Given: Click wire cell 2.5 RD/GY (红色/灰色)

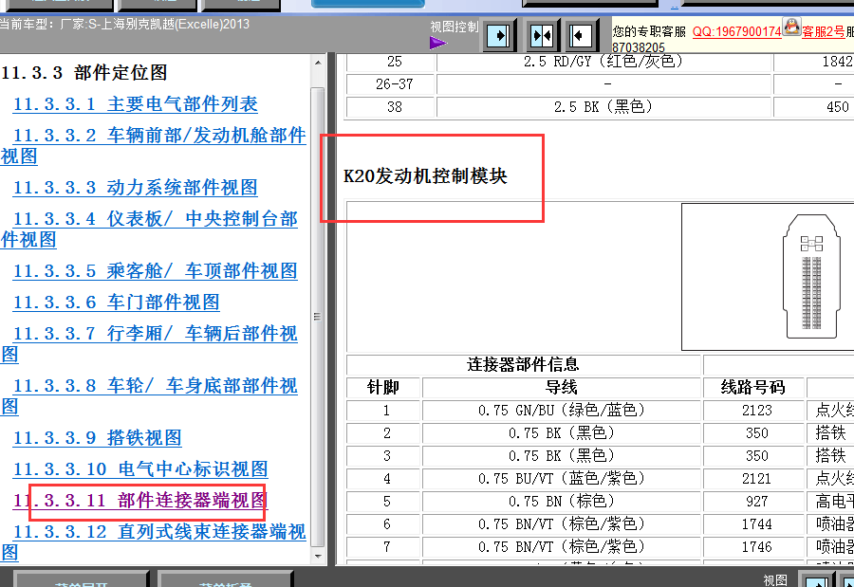Looking at the screenshot, I should click(x=603, y=62).
